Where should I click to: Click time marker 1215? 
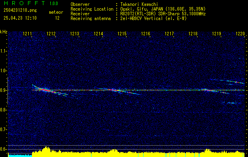(x=122, y=33)
